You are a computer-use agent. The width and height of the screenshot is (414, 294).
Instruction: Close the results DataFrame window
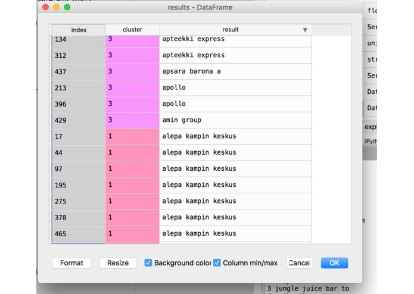point(45,7)
